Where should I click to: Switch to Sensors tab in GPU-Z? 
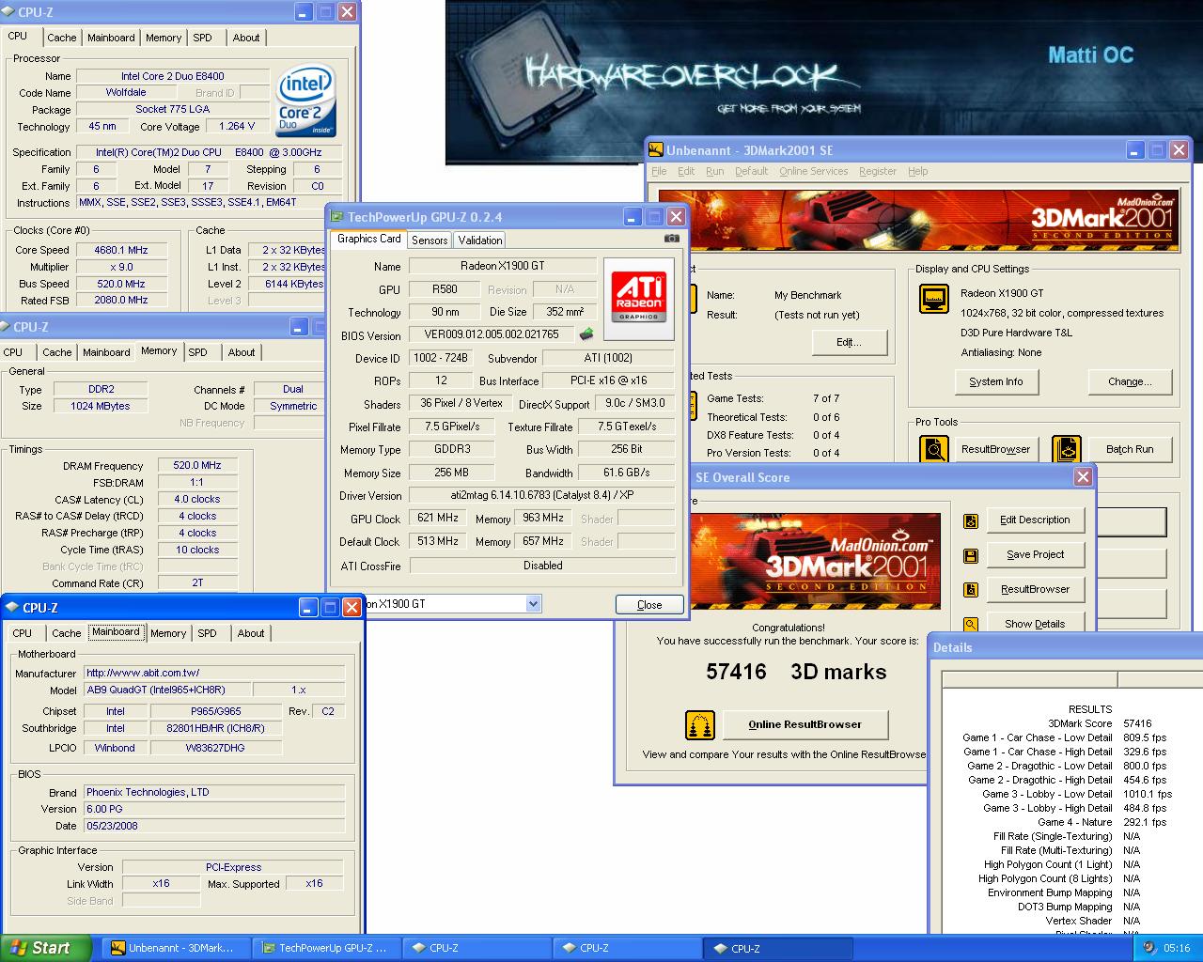pos(430,240)
